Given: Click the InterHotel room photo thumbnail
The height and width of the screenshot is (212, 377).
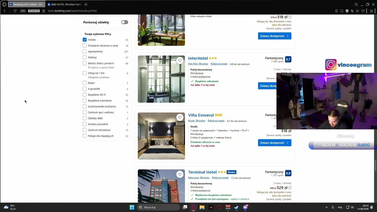Looking at the screenshot, I should click(x=161, y=79).
